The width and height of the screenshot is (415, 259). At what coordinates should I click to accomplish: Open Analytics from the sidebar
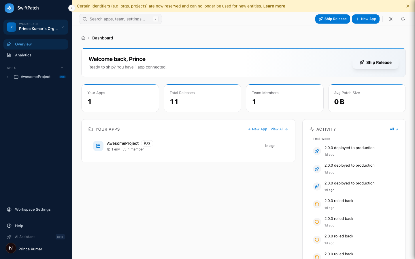click(23, 55)
